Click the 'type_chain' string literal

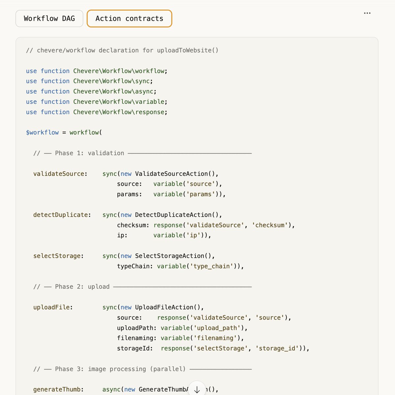click(x=212, y=266)
